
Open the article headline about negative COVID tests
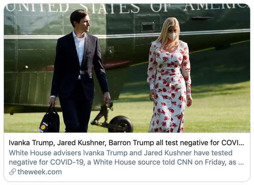127,143
